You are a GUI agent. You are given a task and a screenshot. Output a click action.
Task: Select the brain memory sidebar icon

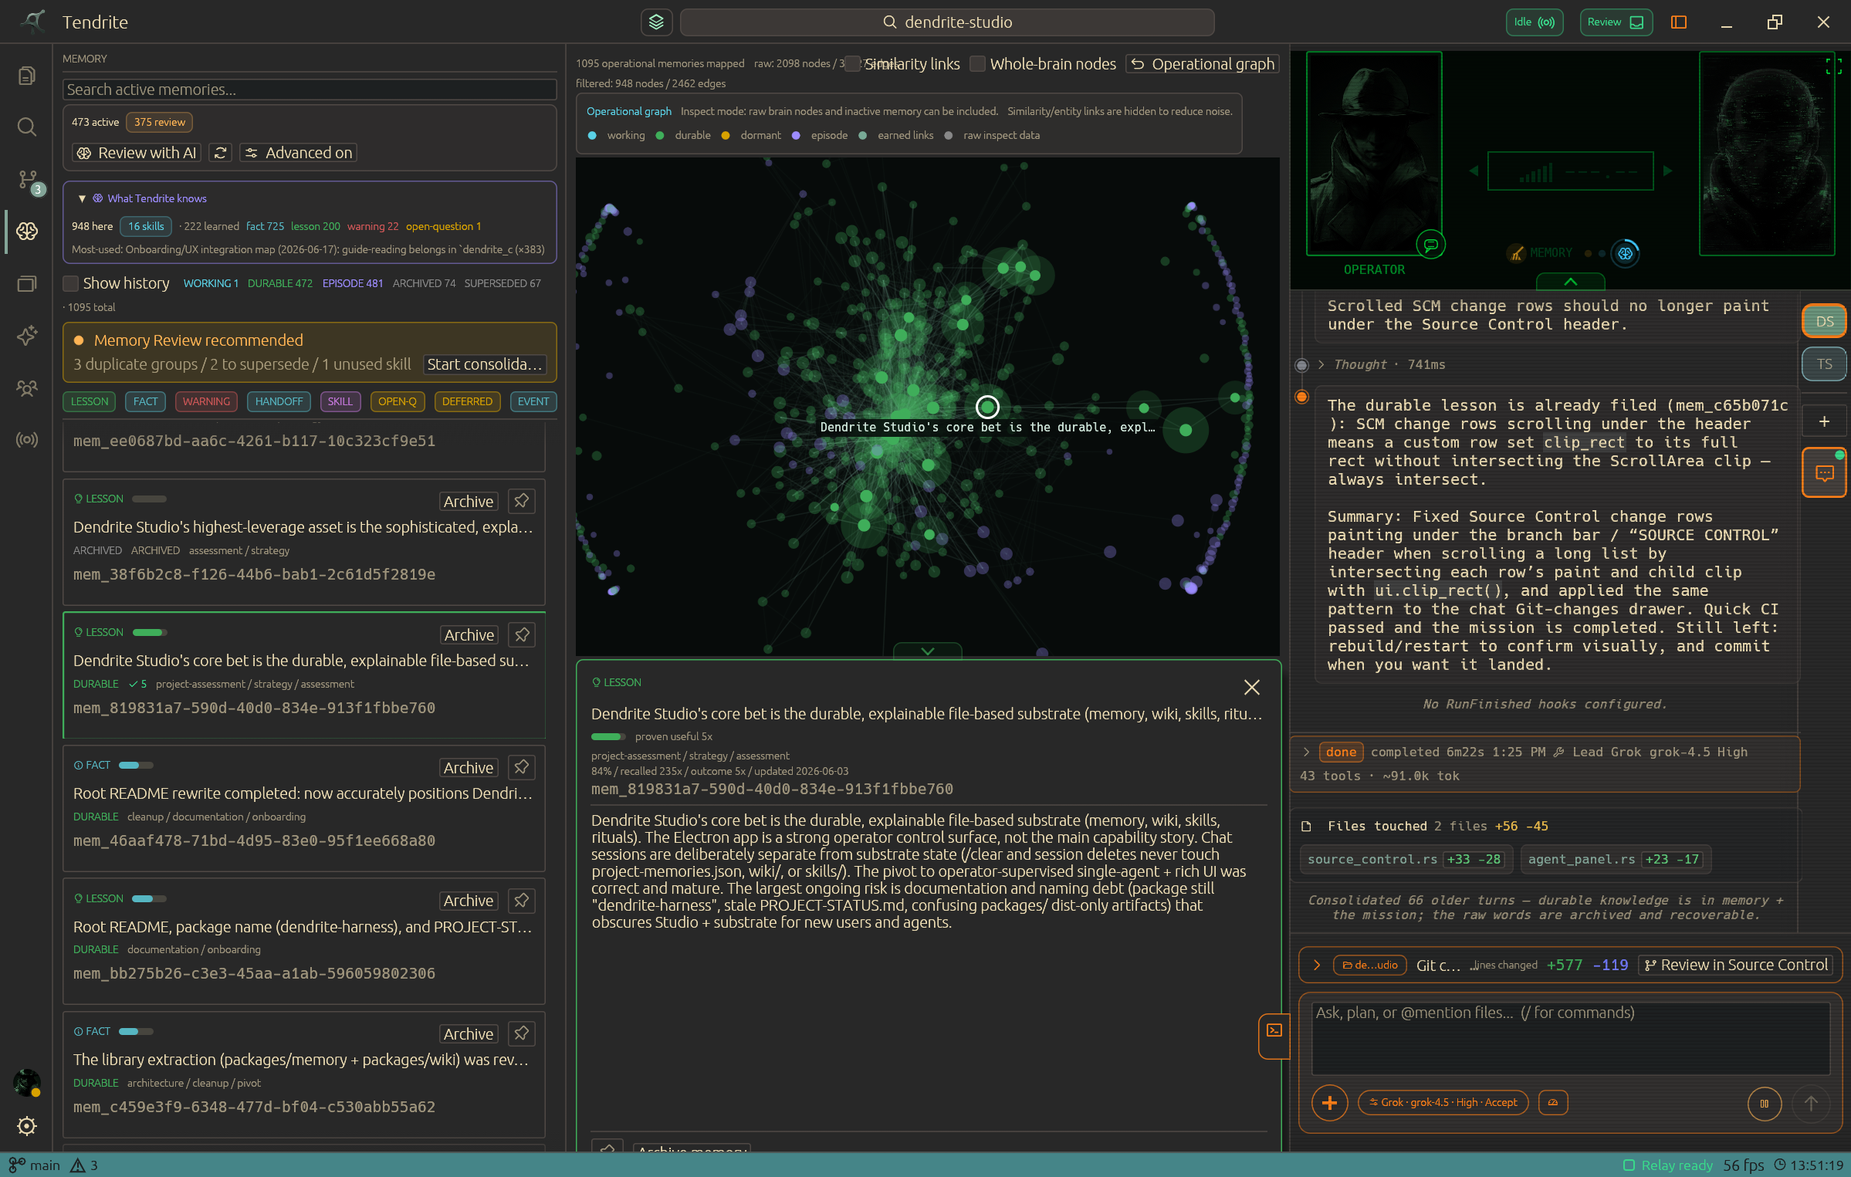pyautogui.click(x=27, y=231)
